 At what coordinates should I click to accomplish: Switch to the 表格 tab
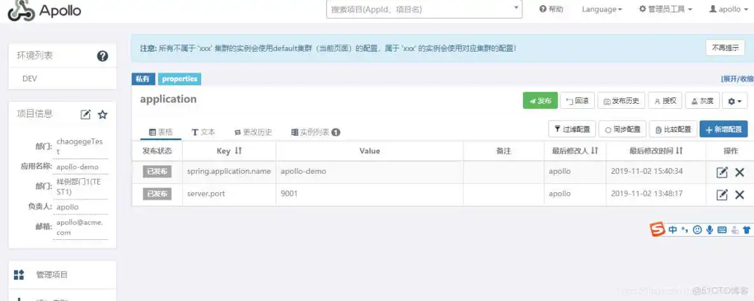tap(160, 132)
